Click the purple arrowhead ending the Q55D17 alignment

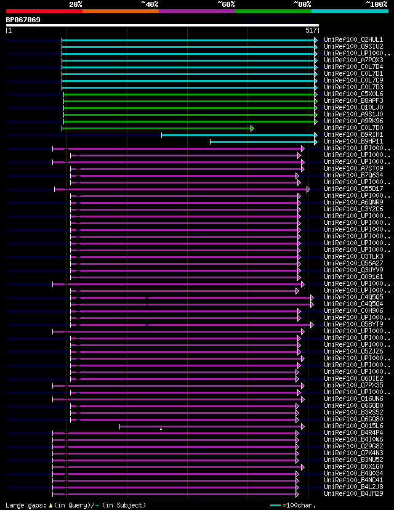point(308,189)
